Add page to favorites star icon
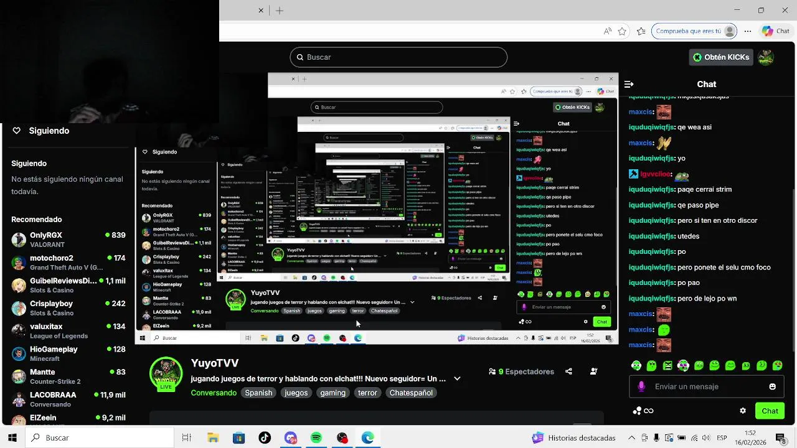 622,31
